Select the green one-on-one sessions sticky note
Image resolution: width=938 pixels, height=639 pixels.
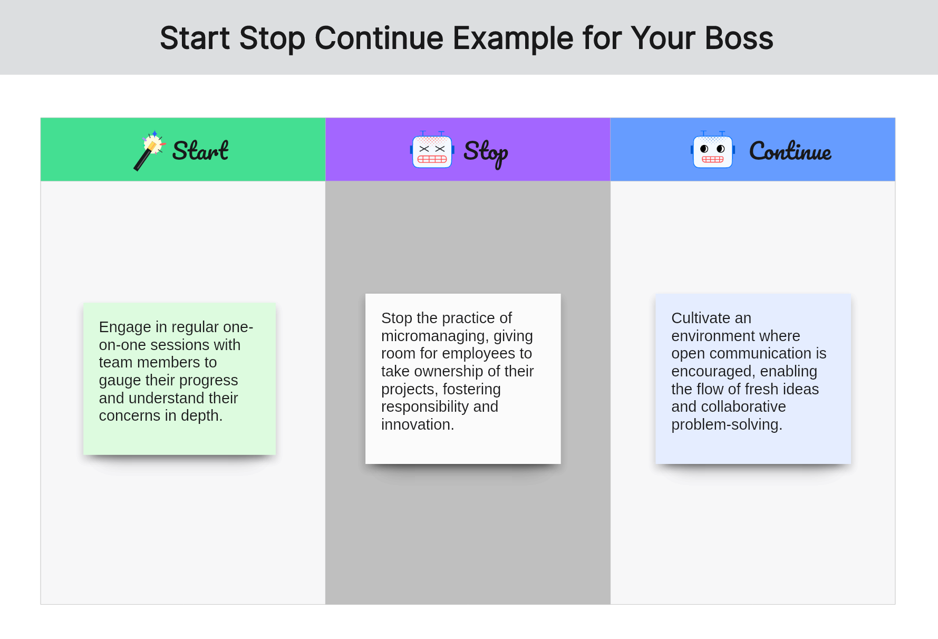[179, 379]
